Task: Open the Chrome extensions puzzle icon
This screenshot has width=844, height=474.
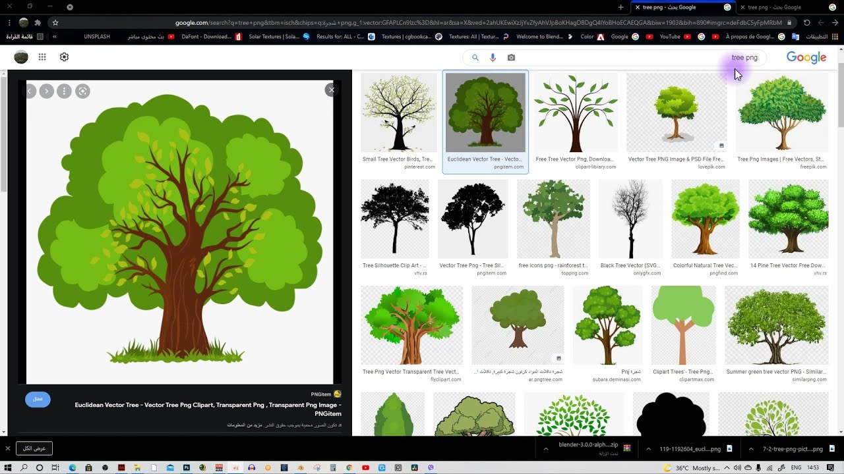Action: (x=38, y=22)
